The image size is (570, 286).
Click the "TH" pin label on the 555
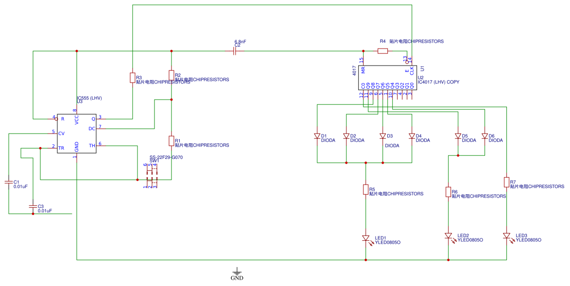tap(92, 146)
